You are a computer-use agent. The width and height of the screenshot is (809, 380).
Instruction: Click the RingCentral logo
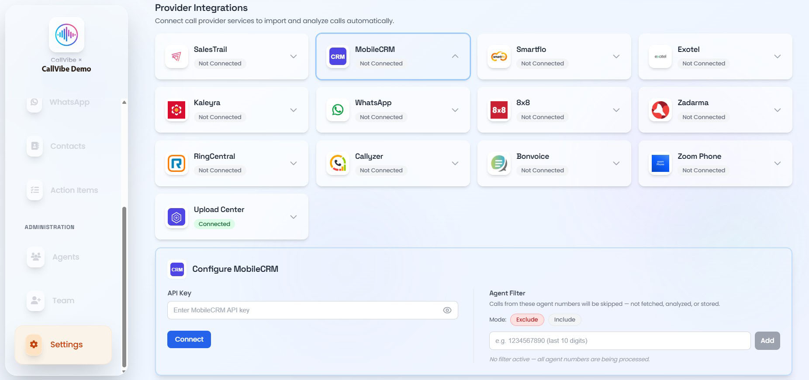pyautogui.click(x=176, y=163)
